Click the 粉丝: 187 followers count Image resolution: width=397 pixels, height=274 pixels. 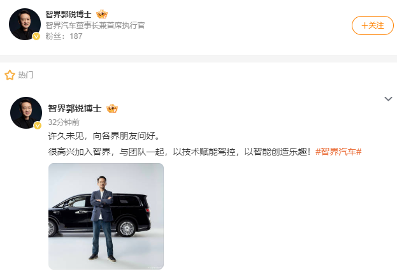[x=64, y=36]
